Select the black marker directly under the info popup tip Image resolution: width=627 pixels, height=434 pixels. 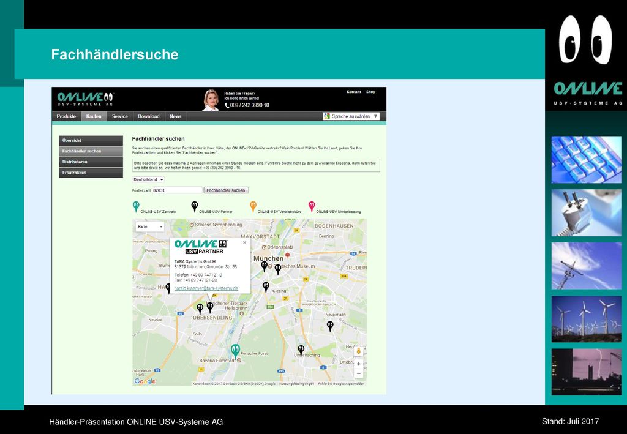pos(210,307)
